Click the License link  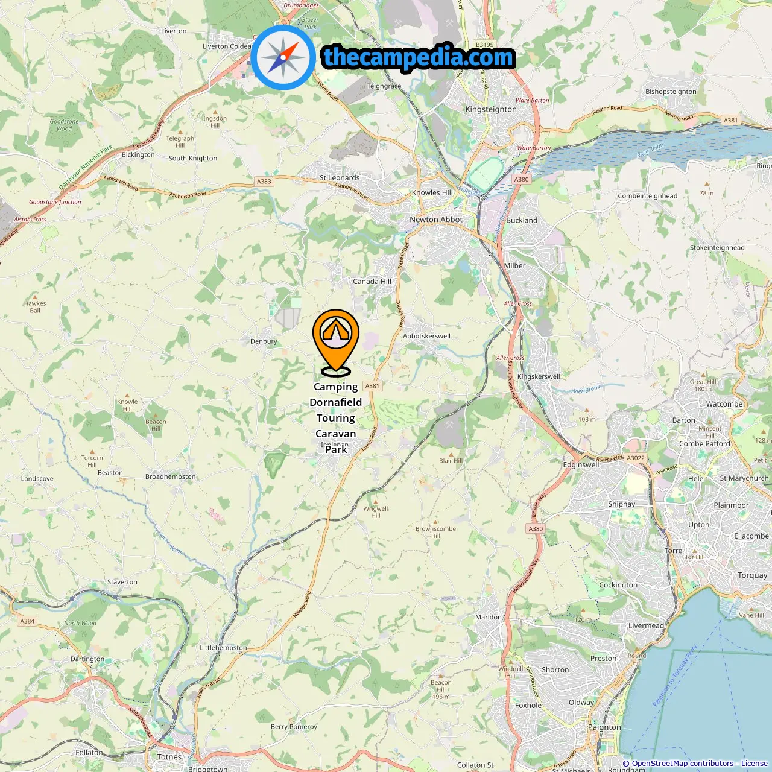point(755,764)
